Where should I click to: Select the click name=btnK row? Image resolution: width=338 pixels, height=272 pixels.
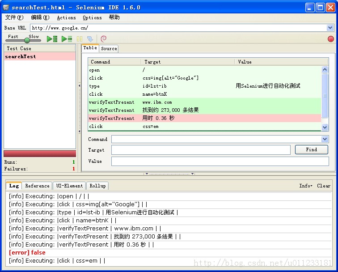[205, 94]
